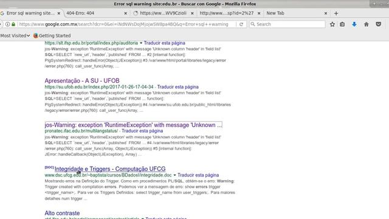Open dropdown arrow after slt.ifsp.edu.br URL

click(x=141, y=43)
